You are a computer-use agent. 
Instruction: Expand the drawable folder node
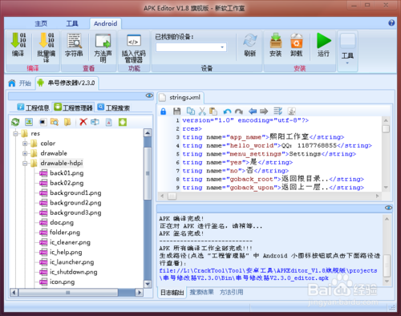tap(25, 153)
